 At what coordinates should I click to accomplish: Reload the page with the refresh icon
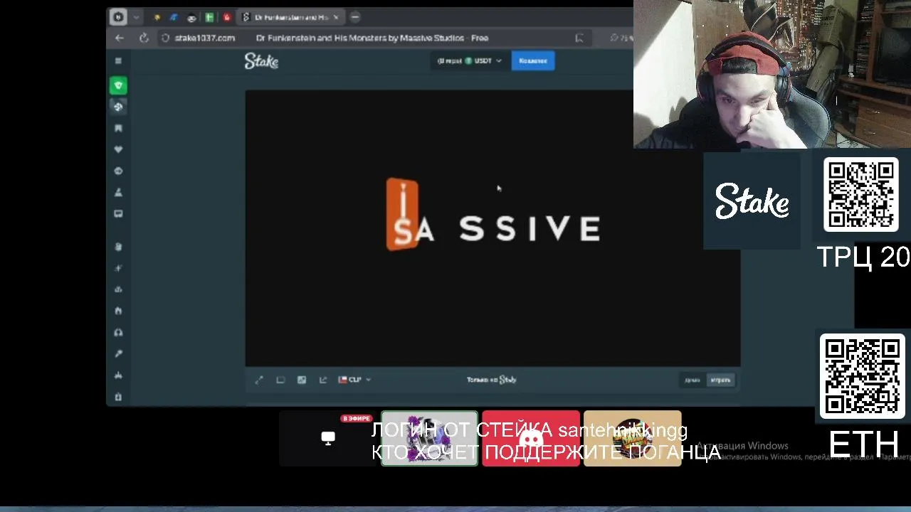pyautogui.click(x=144, y=38)
